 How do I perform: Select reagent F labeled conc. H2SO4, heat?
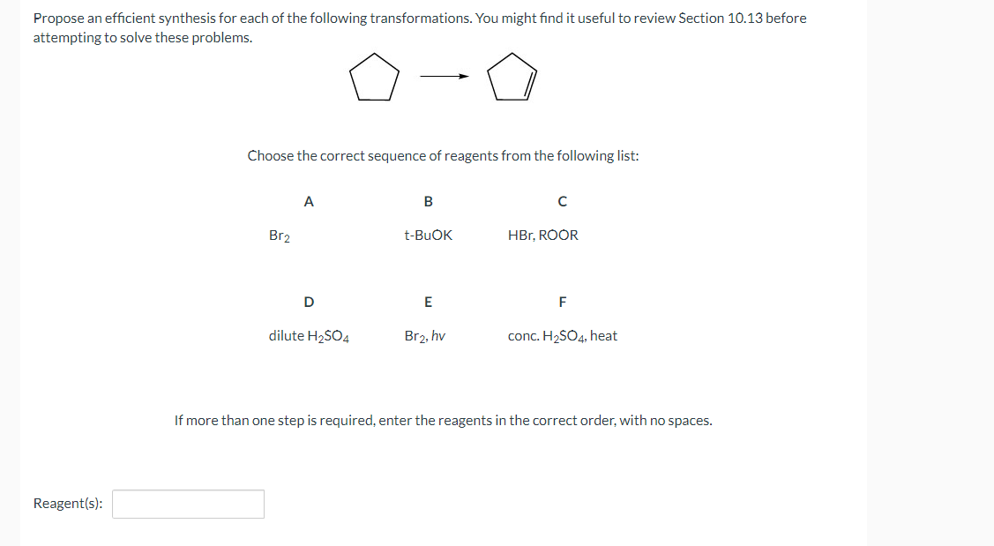pyautogui.click(x=563, y=335)
